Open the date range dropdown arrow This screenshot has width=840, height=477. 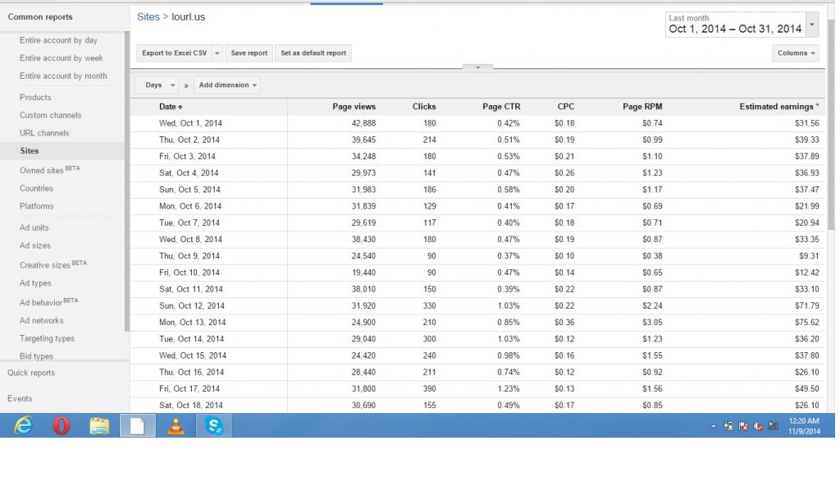(812, 25)
